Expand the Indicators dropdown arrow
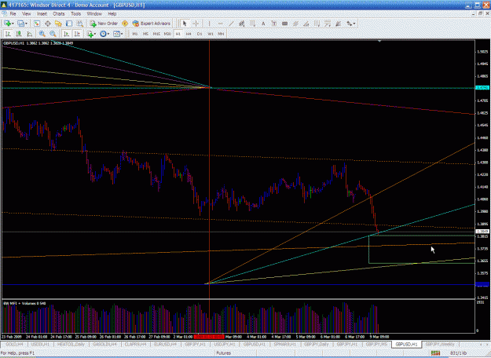Screen dimensions: 491x358 point(95,34)
